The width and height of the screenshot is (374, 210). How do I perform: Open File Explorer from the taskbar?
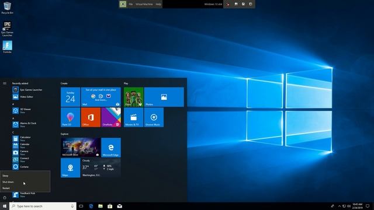(x=101, y=206)
